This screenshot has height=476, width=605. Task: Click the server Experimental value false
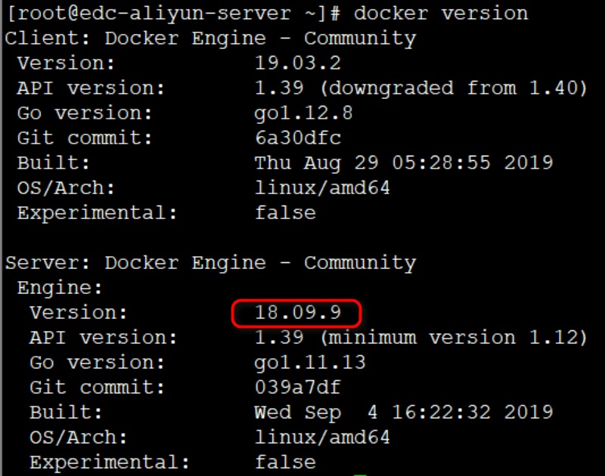click(x=285, y=462)
